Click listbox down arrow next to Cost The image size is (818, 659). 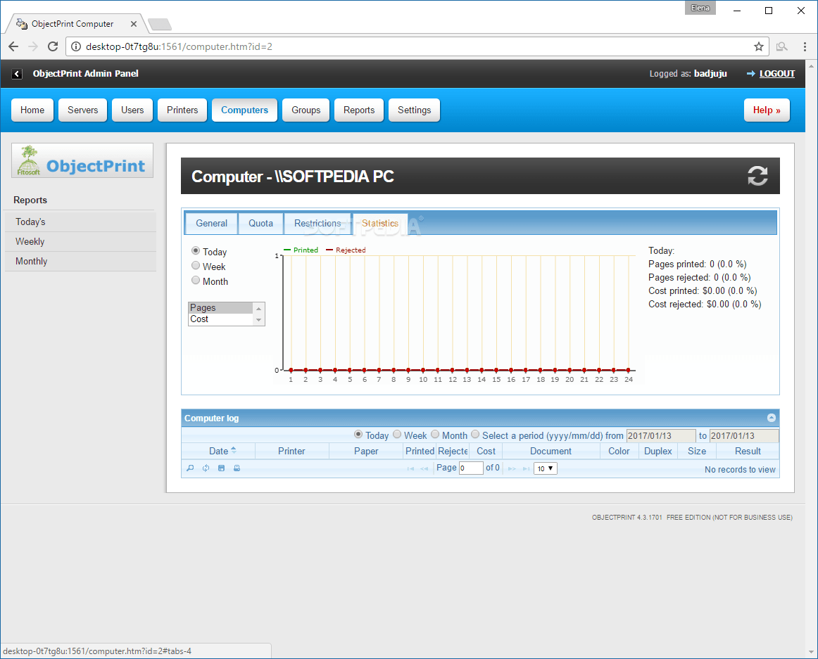tap(259, 319)
